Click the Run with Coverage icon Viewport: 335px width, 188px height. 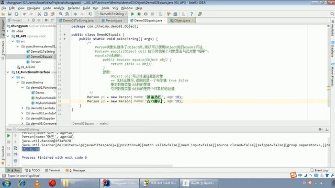click(x=146, y=14)
